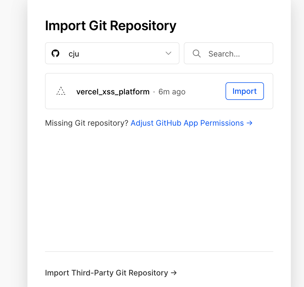Click the magnifying glass search icon
This screenshot has height=287, width=304.
click(197, 54)
